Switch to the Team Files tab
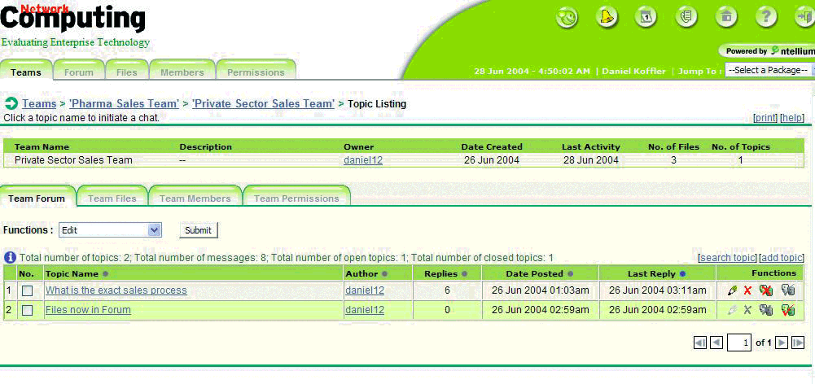This screenshot has width=815, height=384. tap(112, 199)
